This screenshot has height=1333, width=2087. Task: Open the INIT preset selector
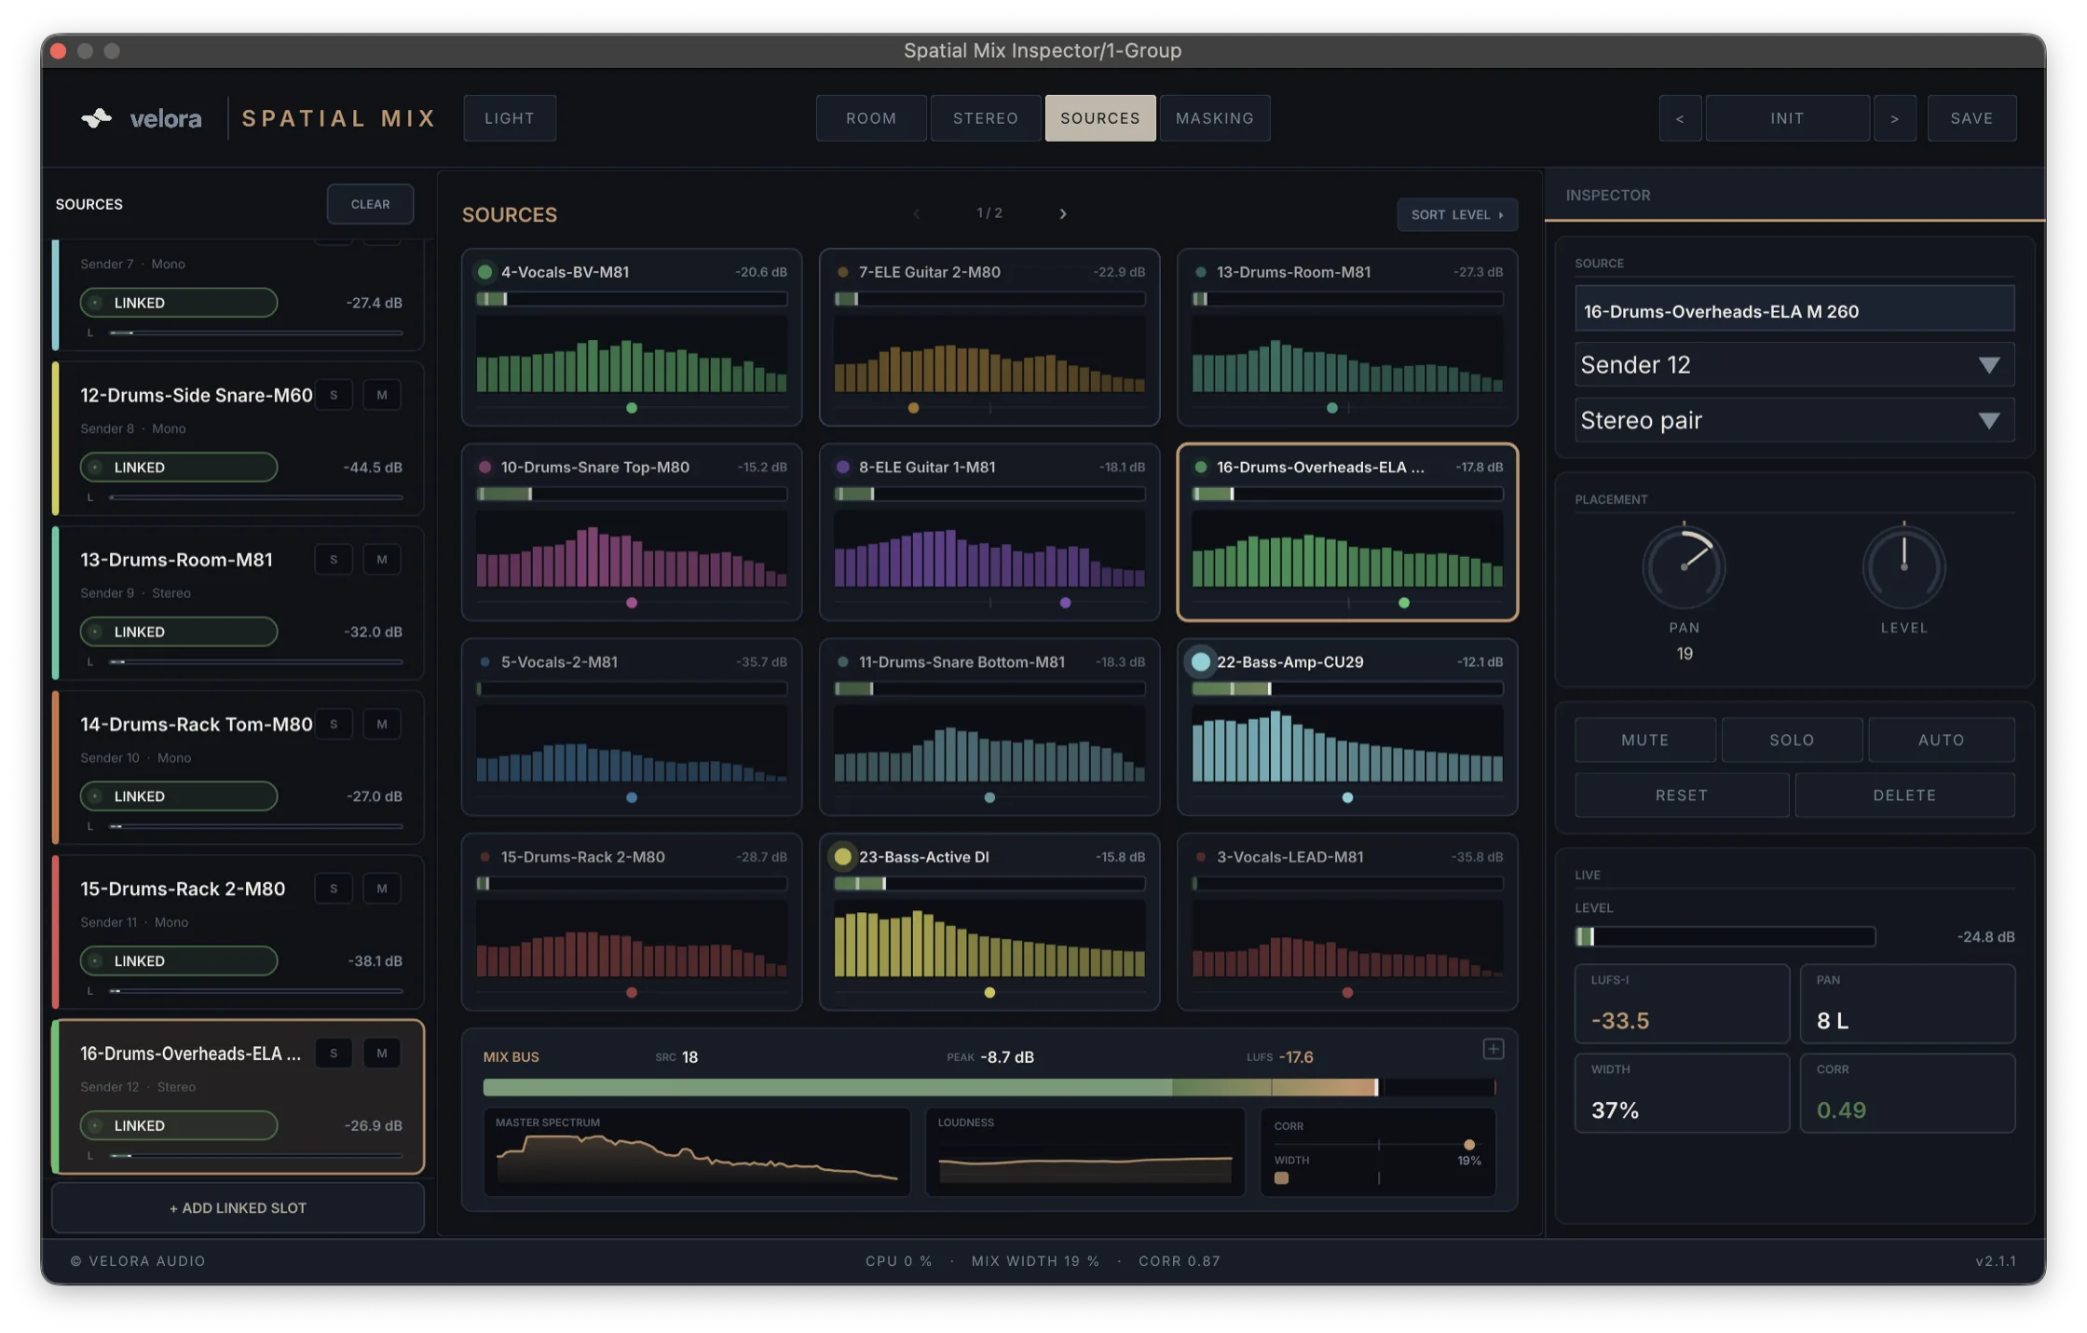(1786, 118)
